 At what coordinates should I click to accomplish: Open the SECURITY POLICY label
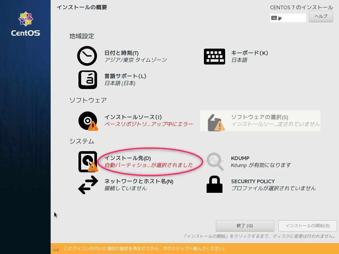pos(253,182)
